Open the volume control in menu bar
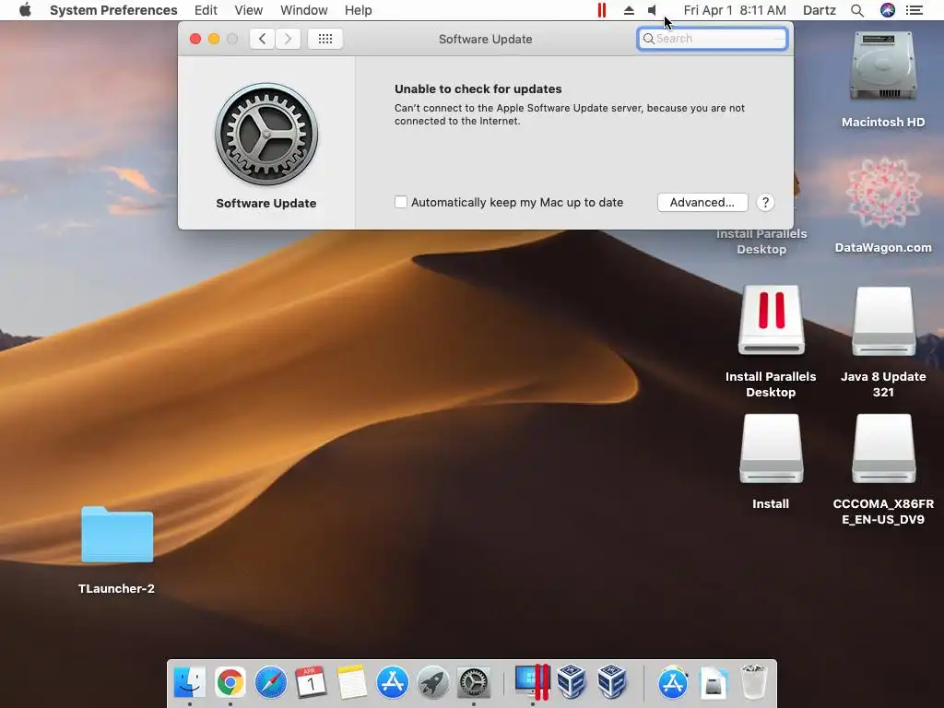The width and height of the screenshot is (944, 708). [653, 10]
